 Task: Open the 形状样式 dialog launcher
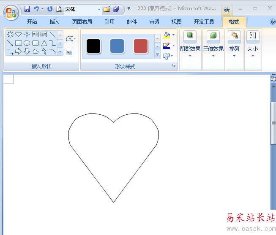coord(174,65)
